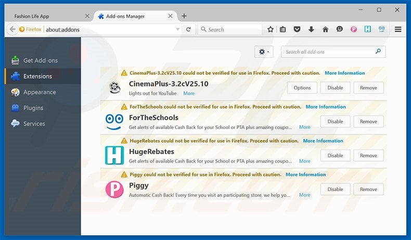Screen dimensions: 411x240
Task: Click the Piggy toolbar icon
Action: (354, 29)
